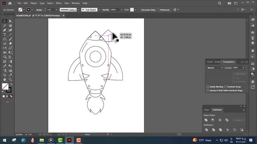257x144 pixels.
Task: Open the brush definition dropdown
Action: tap(99, 10)
